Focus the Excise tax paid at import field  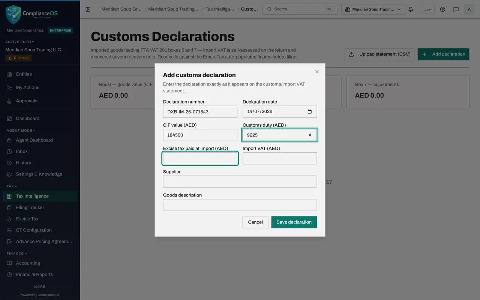(200, 158)
